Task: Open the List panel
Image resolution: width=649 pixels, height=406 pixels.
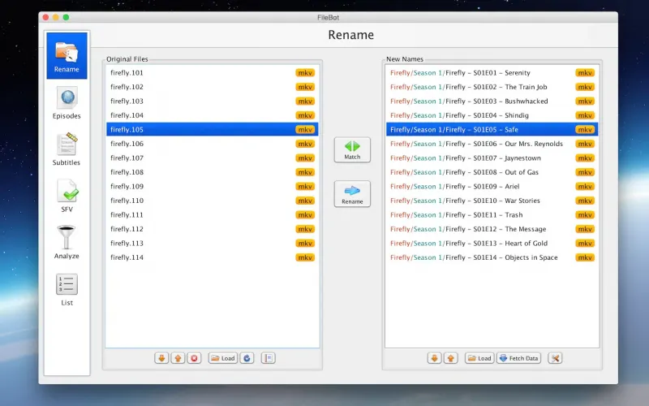Action: 67,290
